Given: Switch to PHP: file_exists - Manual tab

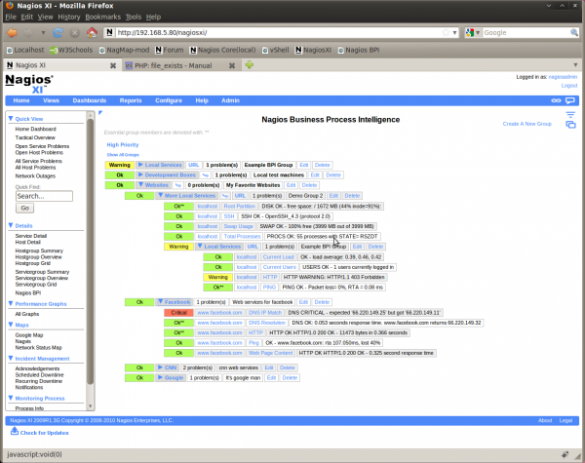Looking at the screenshot, I should pos(182,64).
